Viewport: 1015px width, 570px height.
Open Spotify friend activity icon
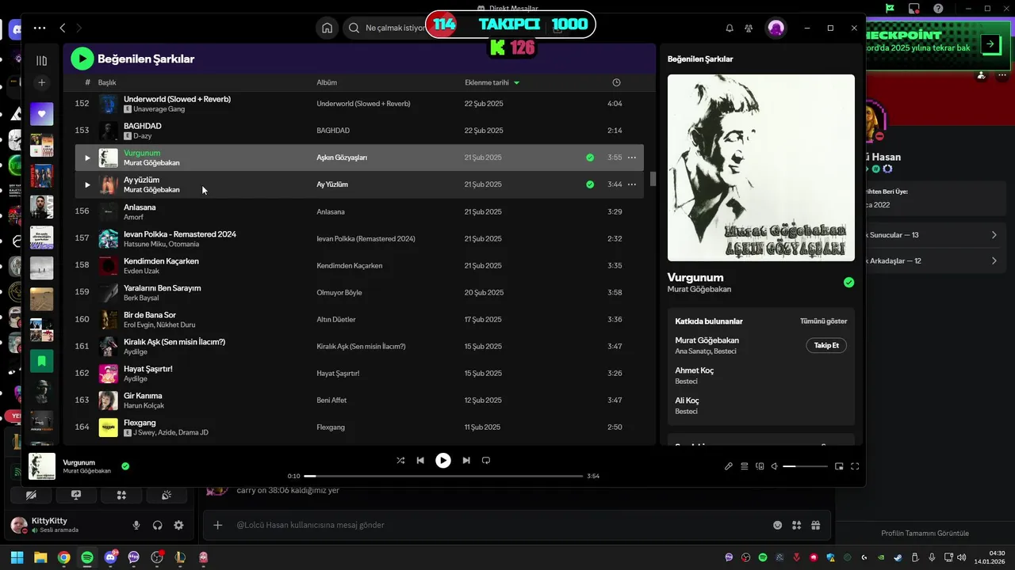749,28
